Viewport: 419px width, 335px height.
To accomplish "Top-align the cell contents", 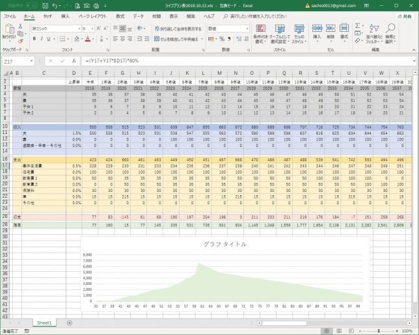I will [115, 29].
